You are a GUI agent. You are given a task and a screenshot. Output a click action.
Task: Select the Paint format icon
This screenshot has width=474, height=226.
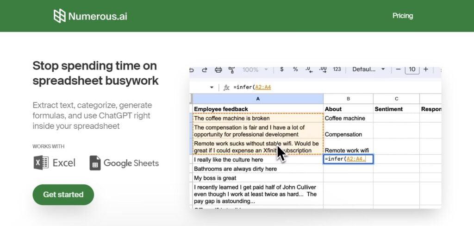tap(231, 70)
